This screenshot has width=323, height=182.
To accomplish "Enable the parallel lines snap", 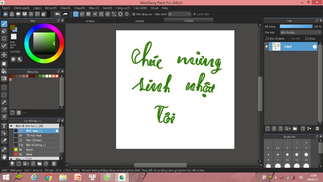I will pos(82,14).
